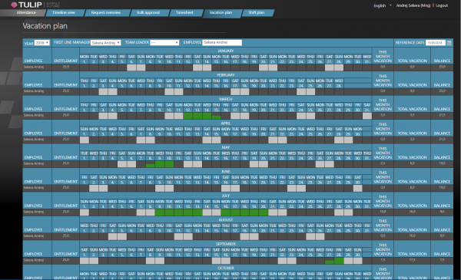Select the green vacation cell on May 9
The width and height of the screenshot is (461, 280).
coord(160,164)
